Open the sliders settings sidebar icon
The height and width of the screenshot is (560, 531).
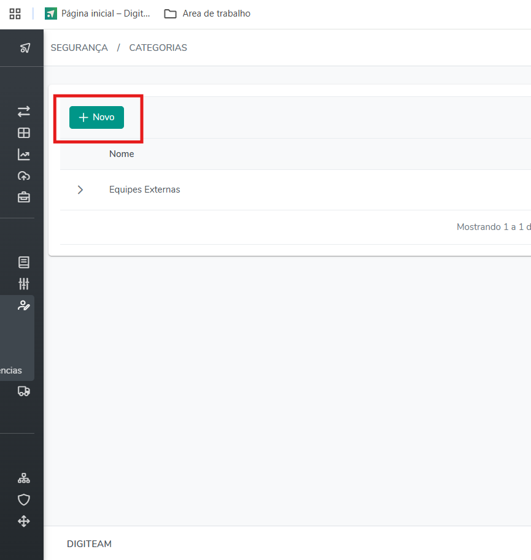pos(24,284)
